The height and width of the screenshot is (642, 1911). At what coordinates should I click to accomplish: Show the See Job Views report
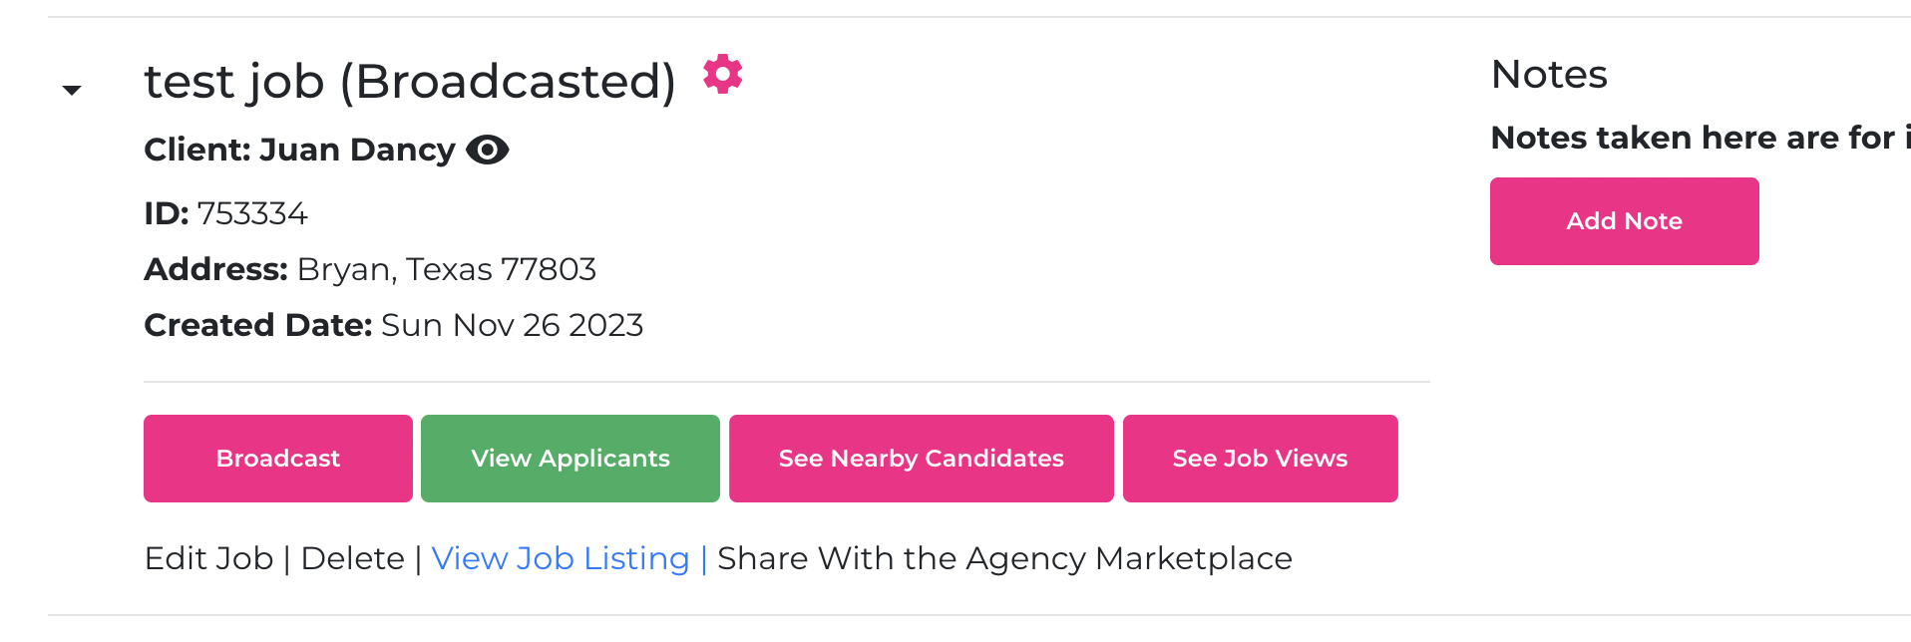[1260, 459]
